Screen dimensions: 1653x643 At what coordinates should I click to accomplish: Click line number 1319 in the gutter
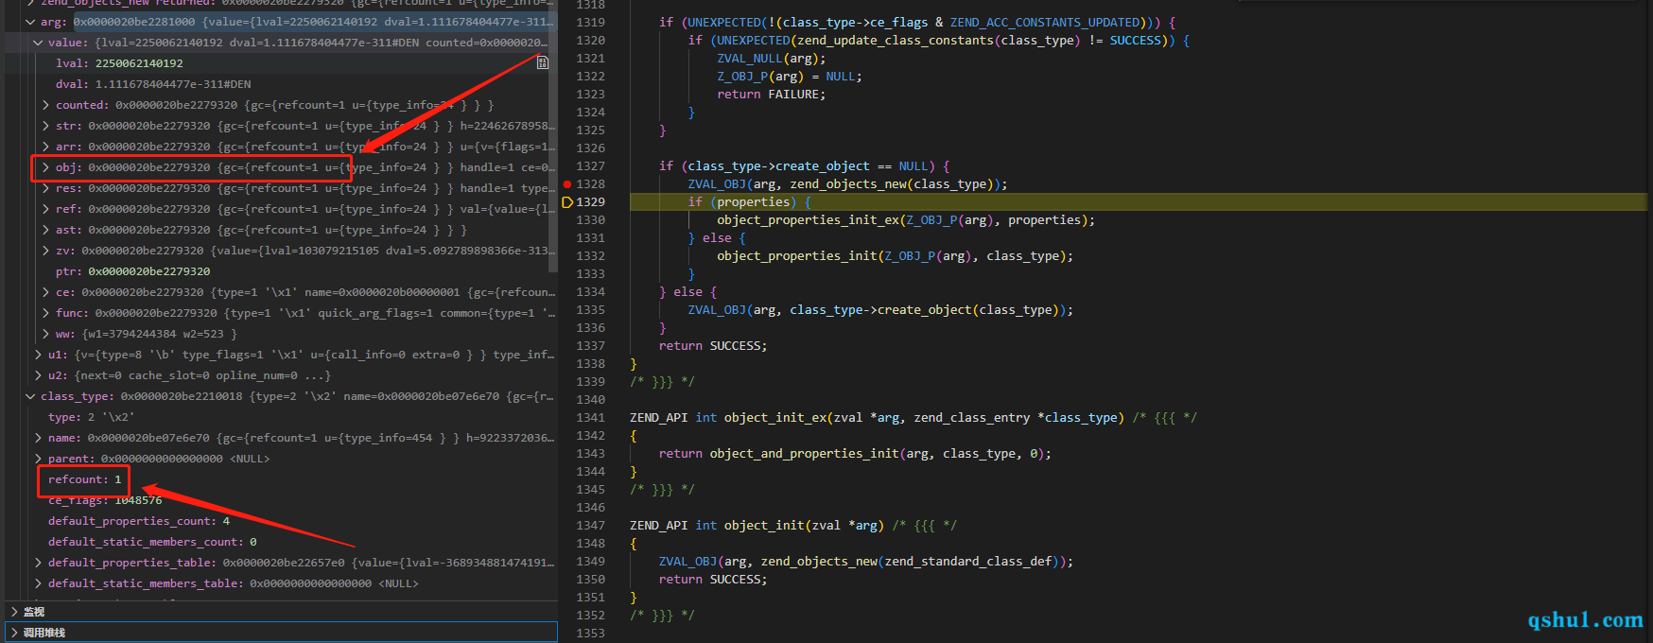(590, 22)
